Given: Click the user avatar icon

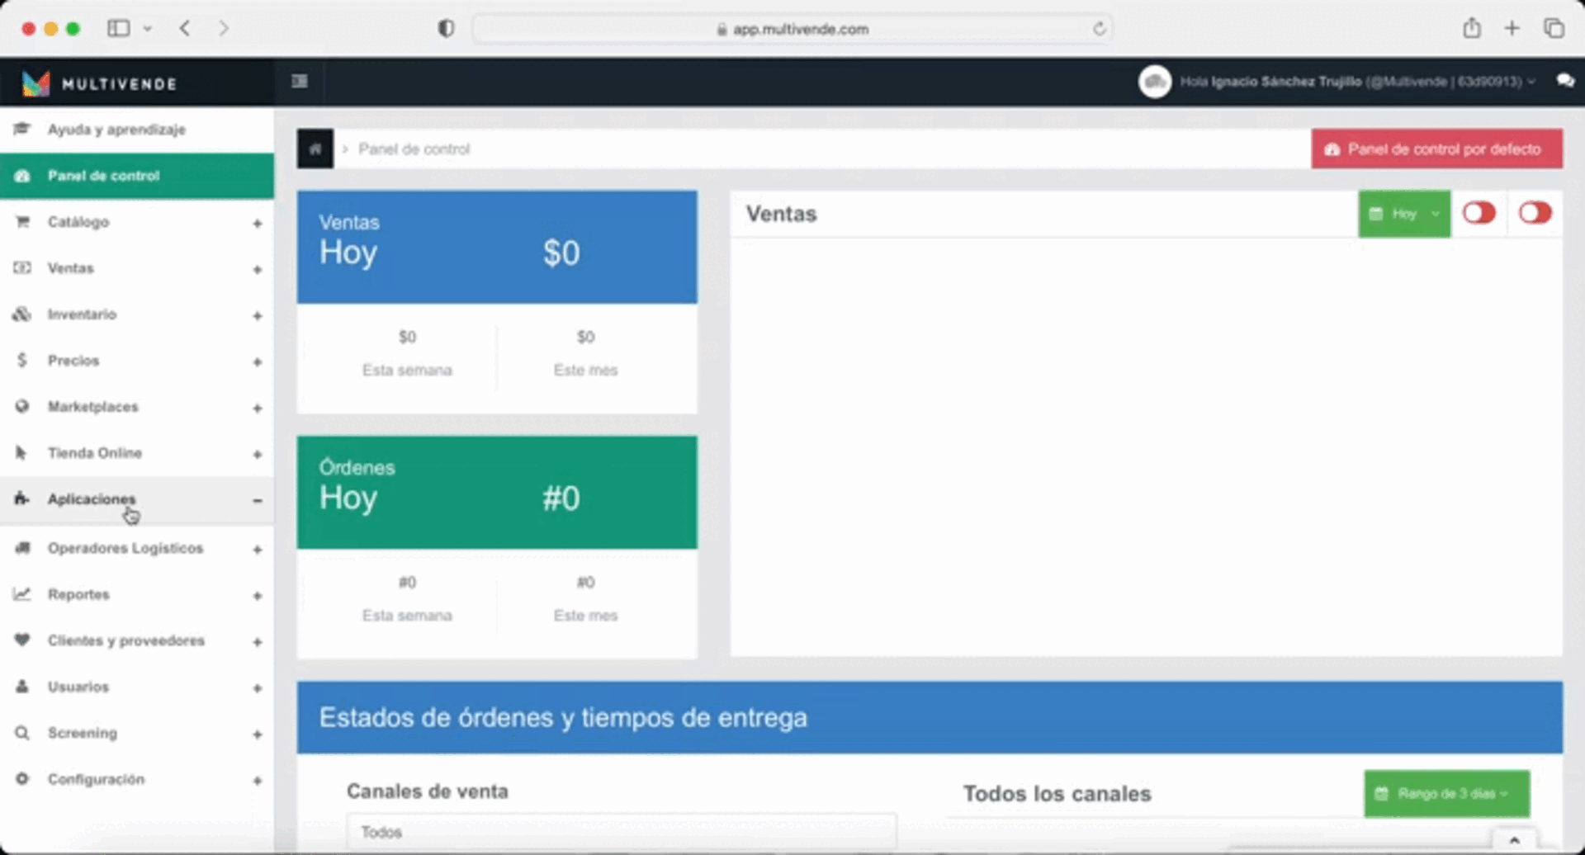Looking at the screenshot, I should pos(1154,82).
